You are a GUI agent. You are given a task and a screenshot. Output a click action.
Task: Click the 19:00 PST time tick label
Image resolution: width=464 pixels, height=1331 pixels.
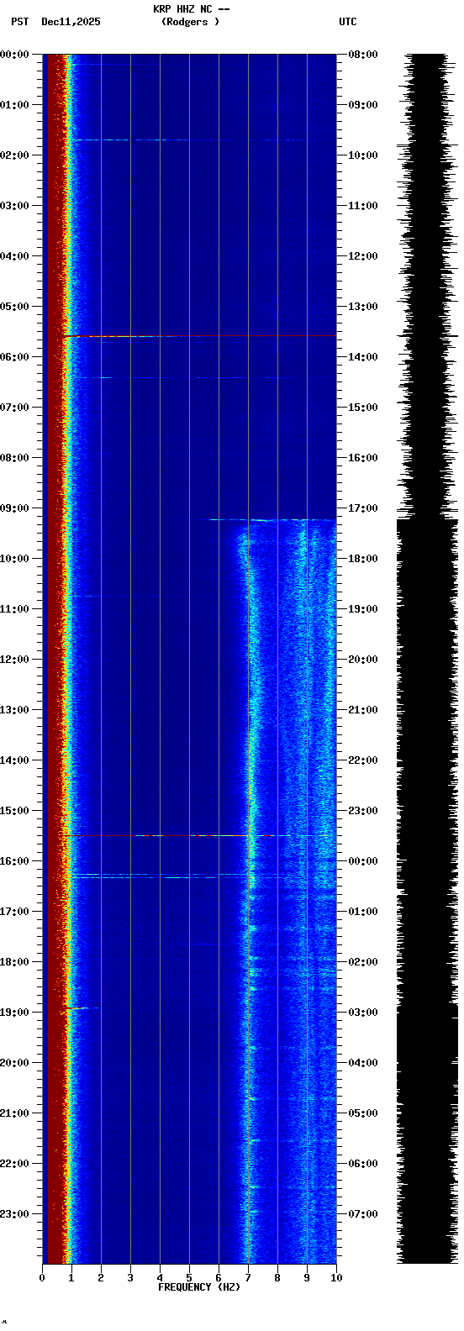point(14,1013)
